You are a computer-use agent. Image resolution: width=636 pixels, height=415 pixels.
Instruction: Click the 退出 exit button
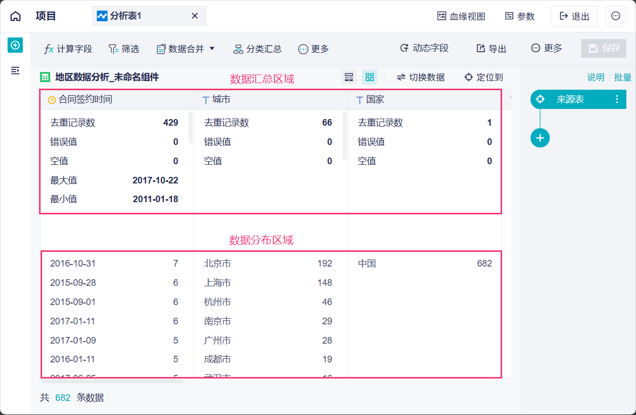(x=574, y=16)
